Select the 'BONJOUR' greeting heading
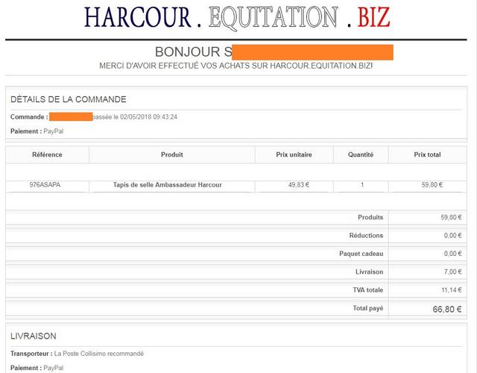Screen dimensions: 477x373 (x=188, y=52)
